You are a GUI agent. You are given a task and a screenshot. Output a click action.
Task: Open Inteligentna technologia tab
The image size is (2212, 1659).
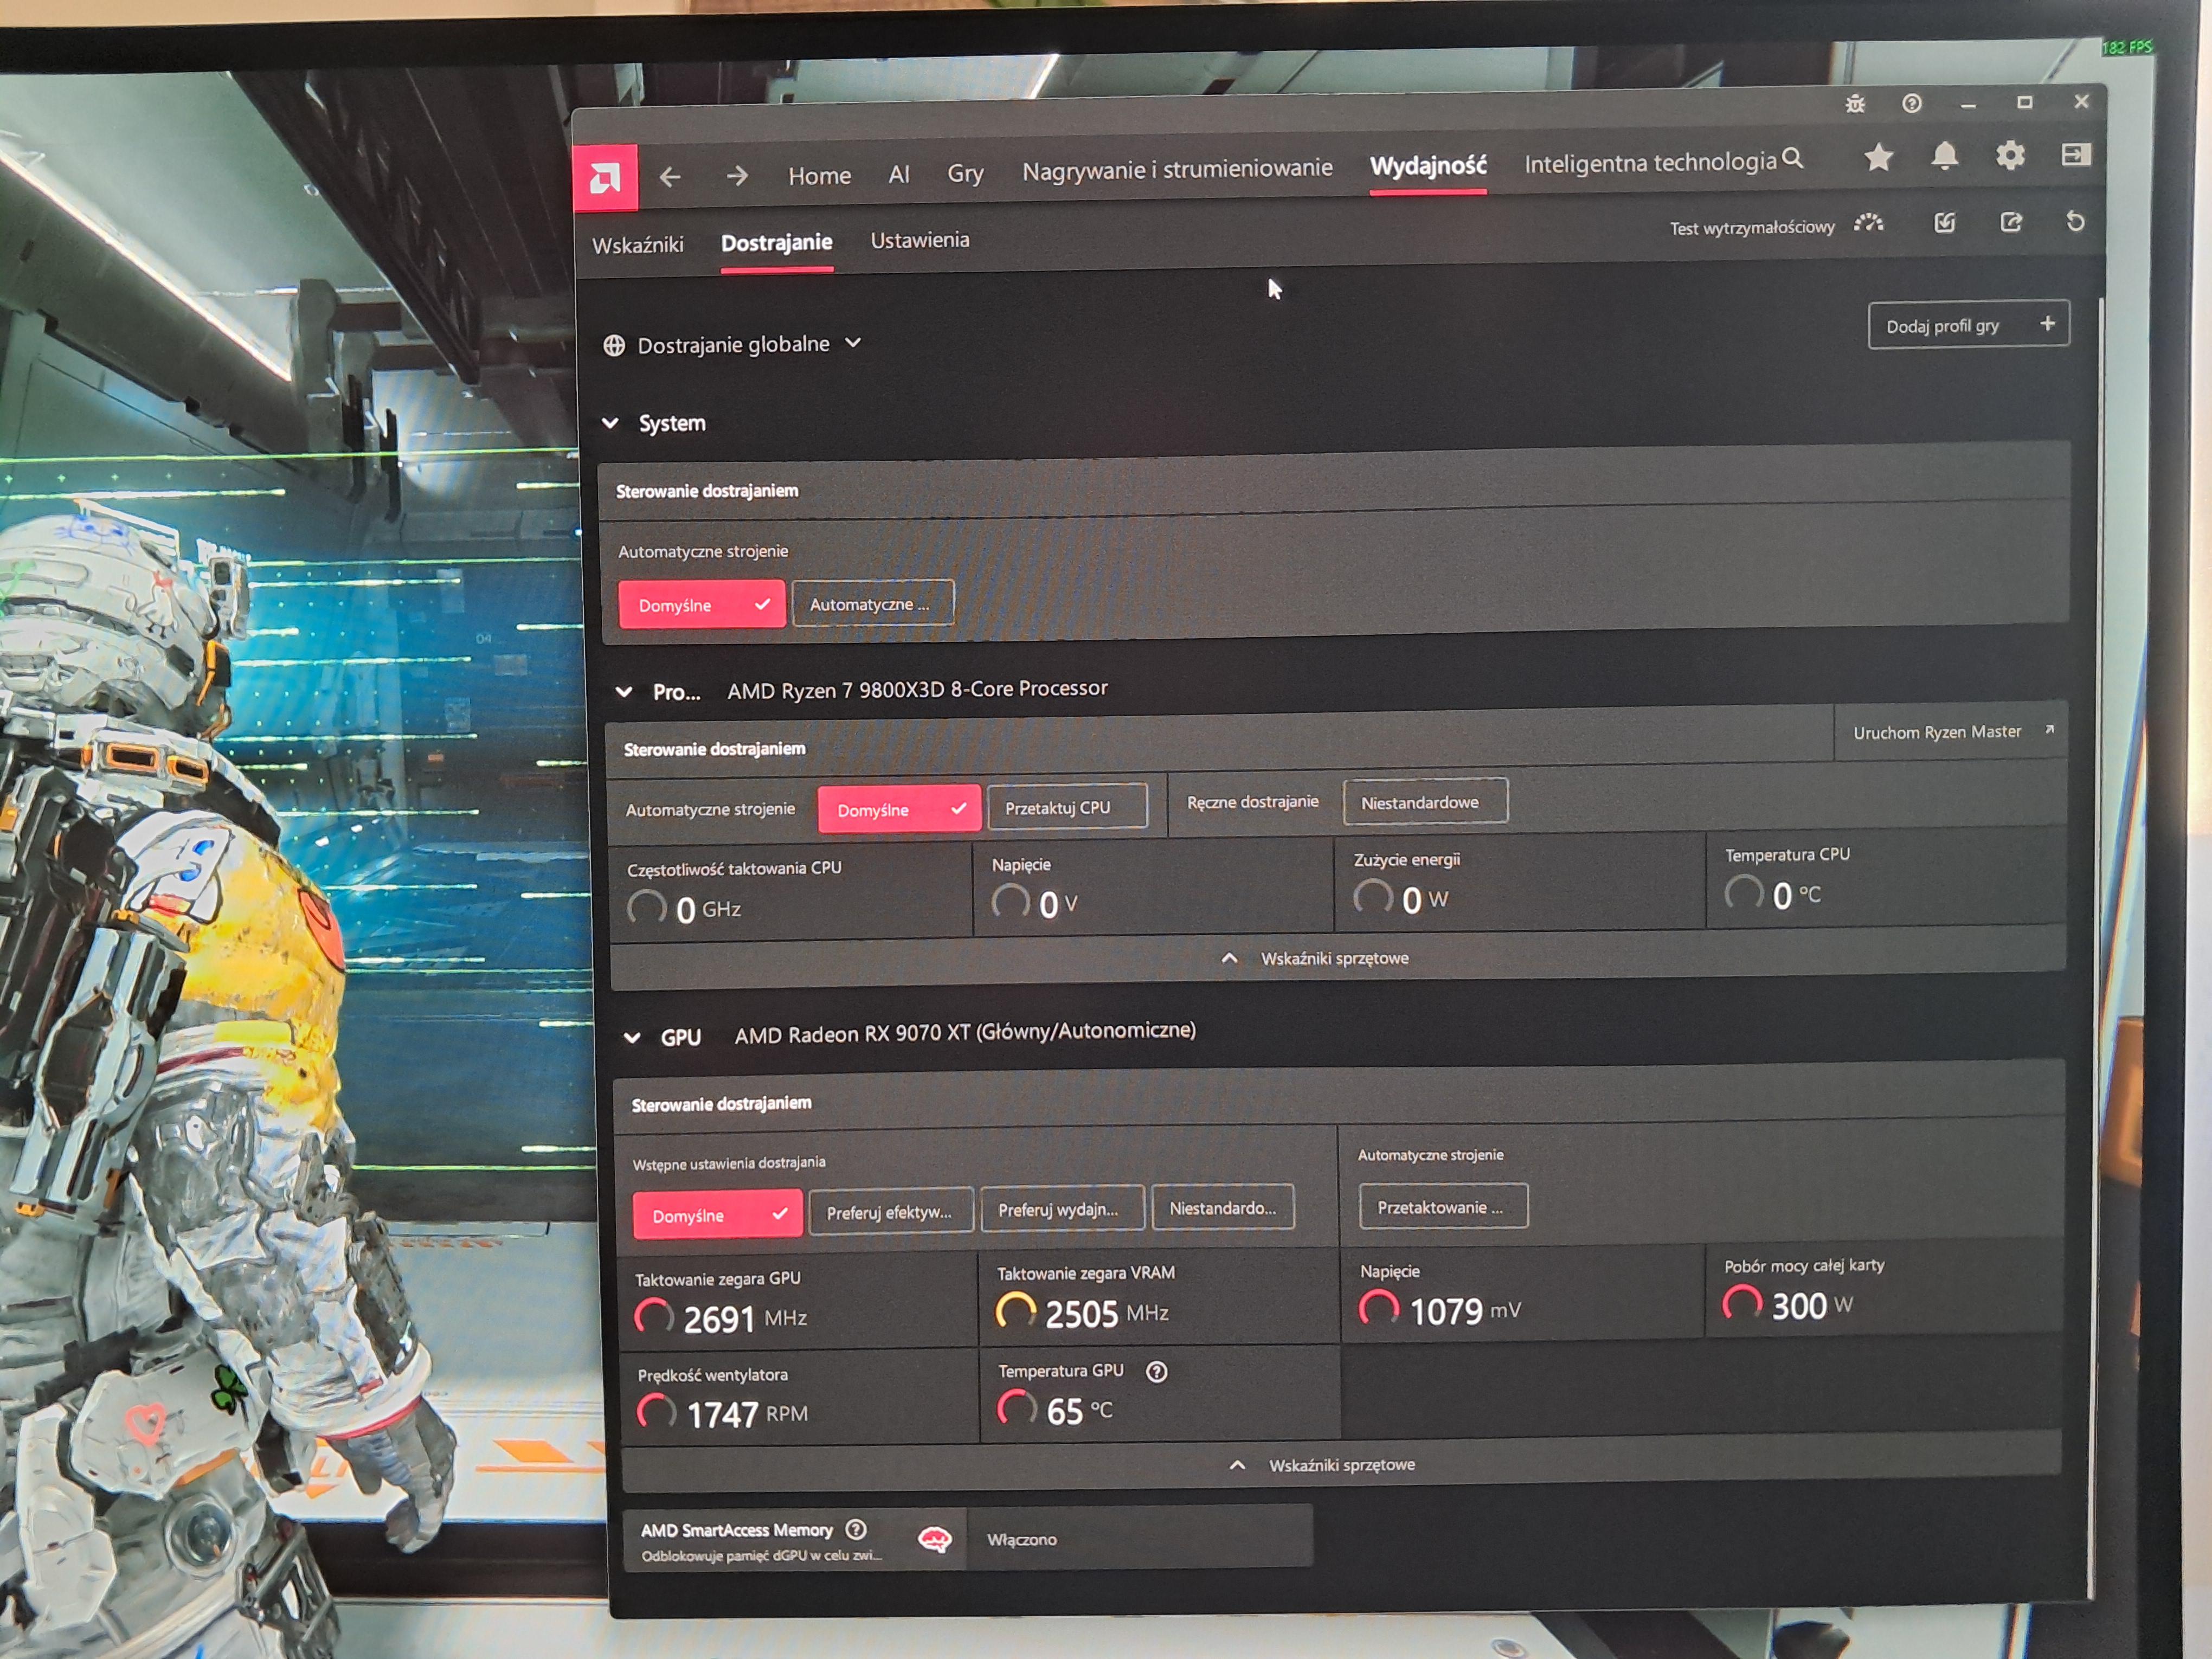coord(1650,161)
